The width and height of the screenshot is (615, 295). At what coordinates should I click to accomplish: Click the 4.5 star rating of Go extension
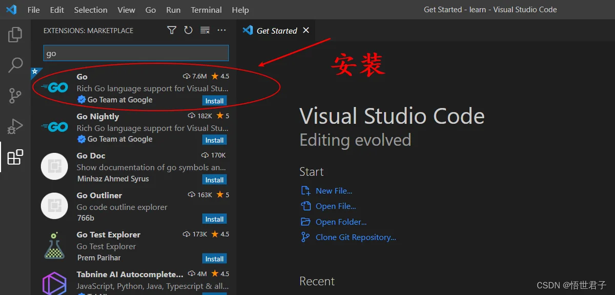click(x=220, y=76)
